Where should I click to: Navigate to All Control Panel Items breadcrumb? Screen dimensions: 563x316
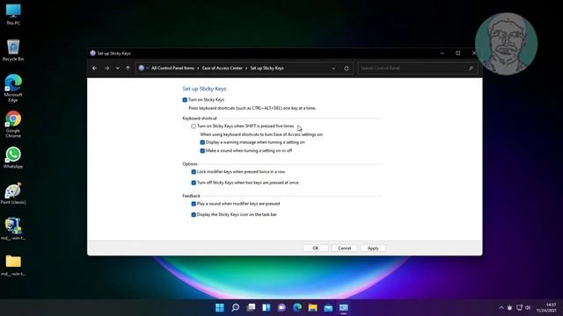click(172, 68)
